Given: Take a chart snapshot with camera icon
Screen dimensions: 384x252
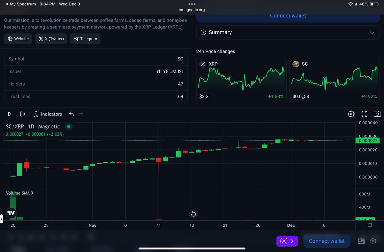Looking at the screenshot, I should point(377,114).
